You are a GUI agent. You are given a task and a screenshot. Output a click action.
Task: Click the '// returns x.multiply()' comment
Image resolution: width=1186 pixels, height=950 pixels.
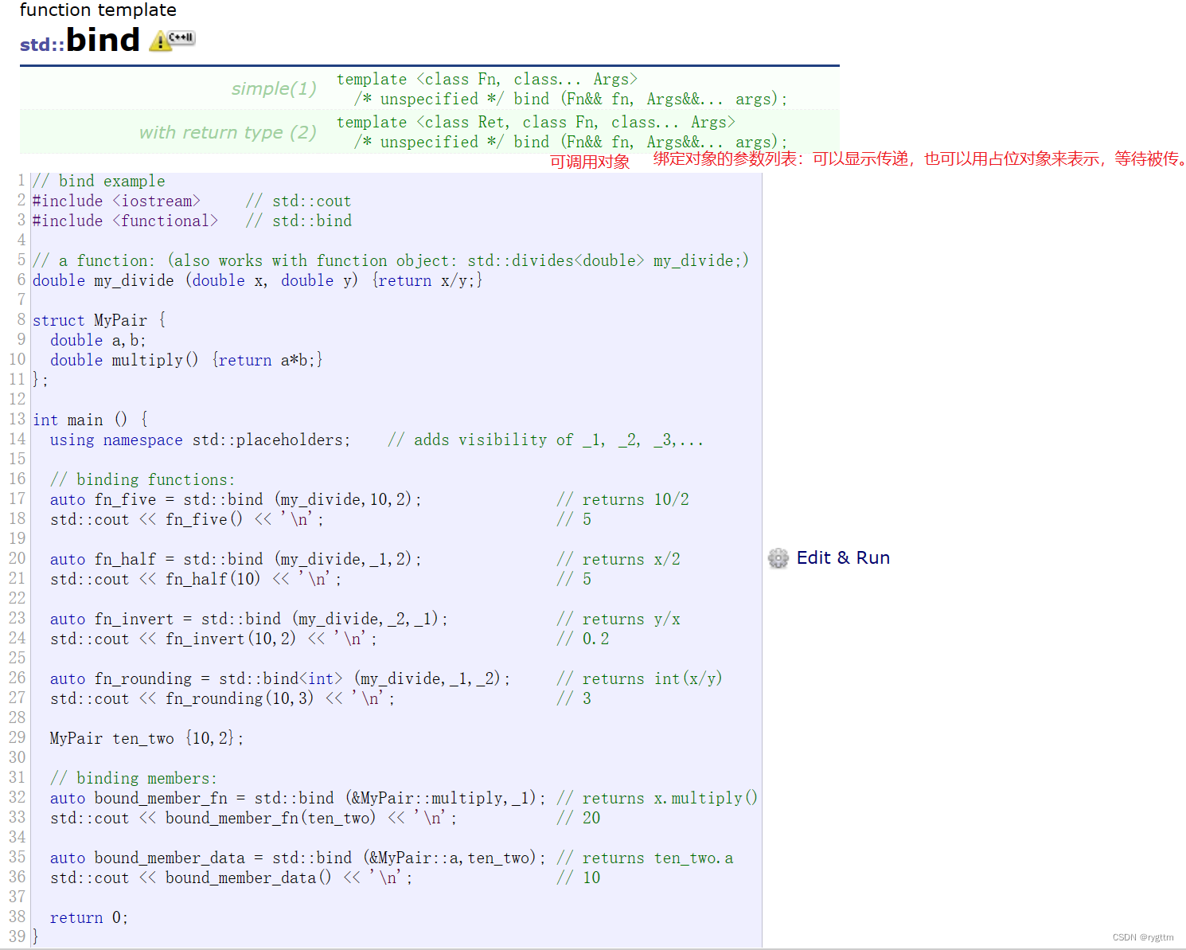(x=657, y=798)
